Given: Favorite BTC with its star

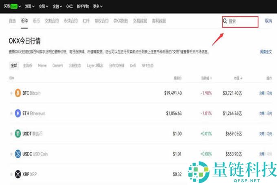Looking at the screenshot, I should coord(11,93).
